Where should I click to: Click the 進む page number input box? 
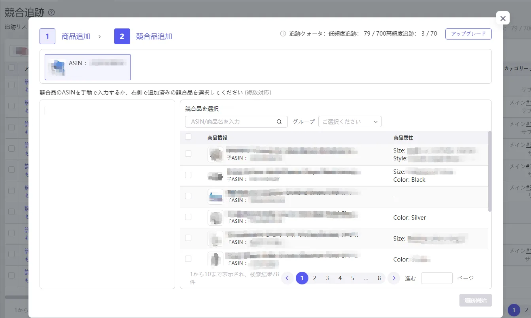pos(437,278)
